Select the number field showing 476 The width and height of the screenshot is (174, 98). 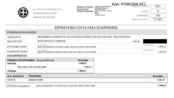[x=158, y=16]
